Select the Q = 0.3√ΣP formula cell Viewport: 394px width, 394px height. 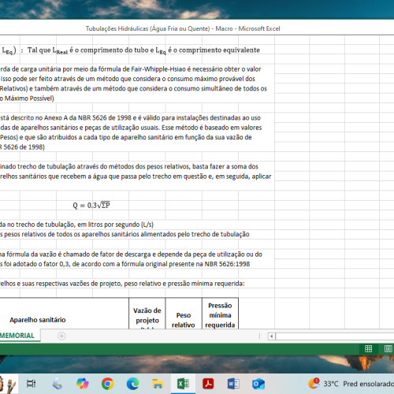pos(91,205)
